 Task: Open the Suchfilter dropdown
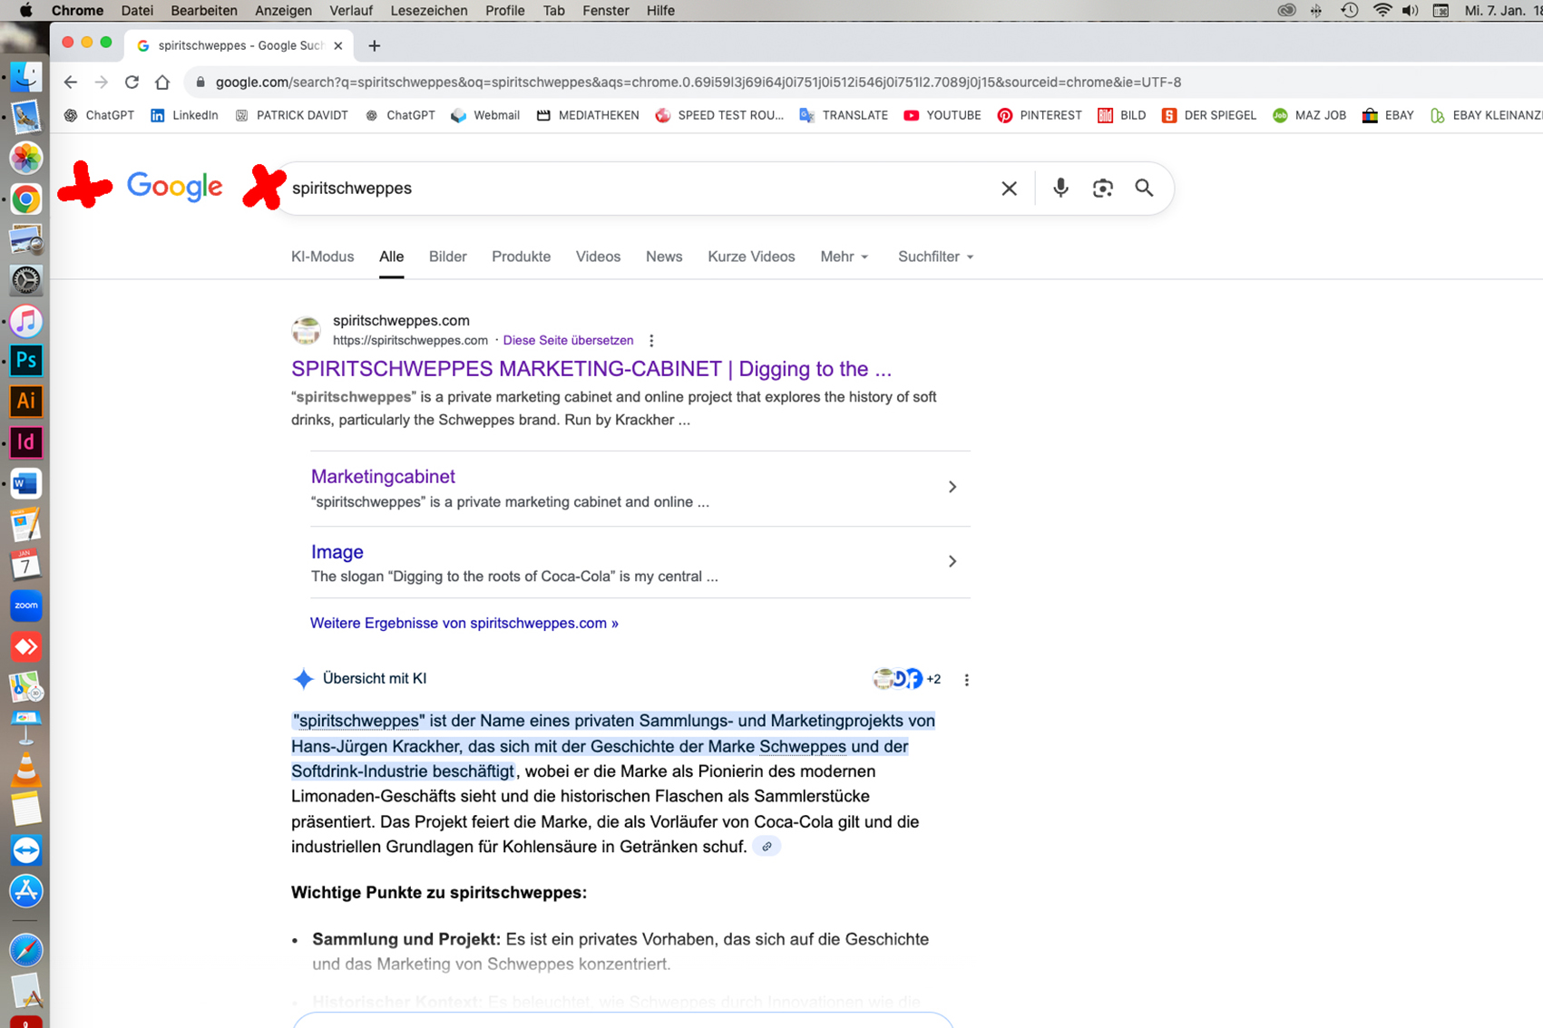(x=935, y=257)
